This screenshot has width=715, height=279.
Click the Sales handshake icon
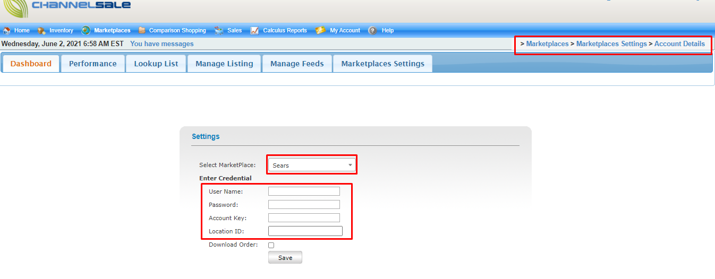point(219,31)
